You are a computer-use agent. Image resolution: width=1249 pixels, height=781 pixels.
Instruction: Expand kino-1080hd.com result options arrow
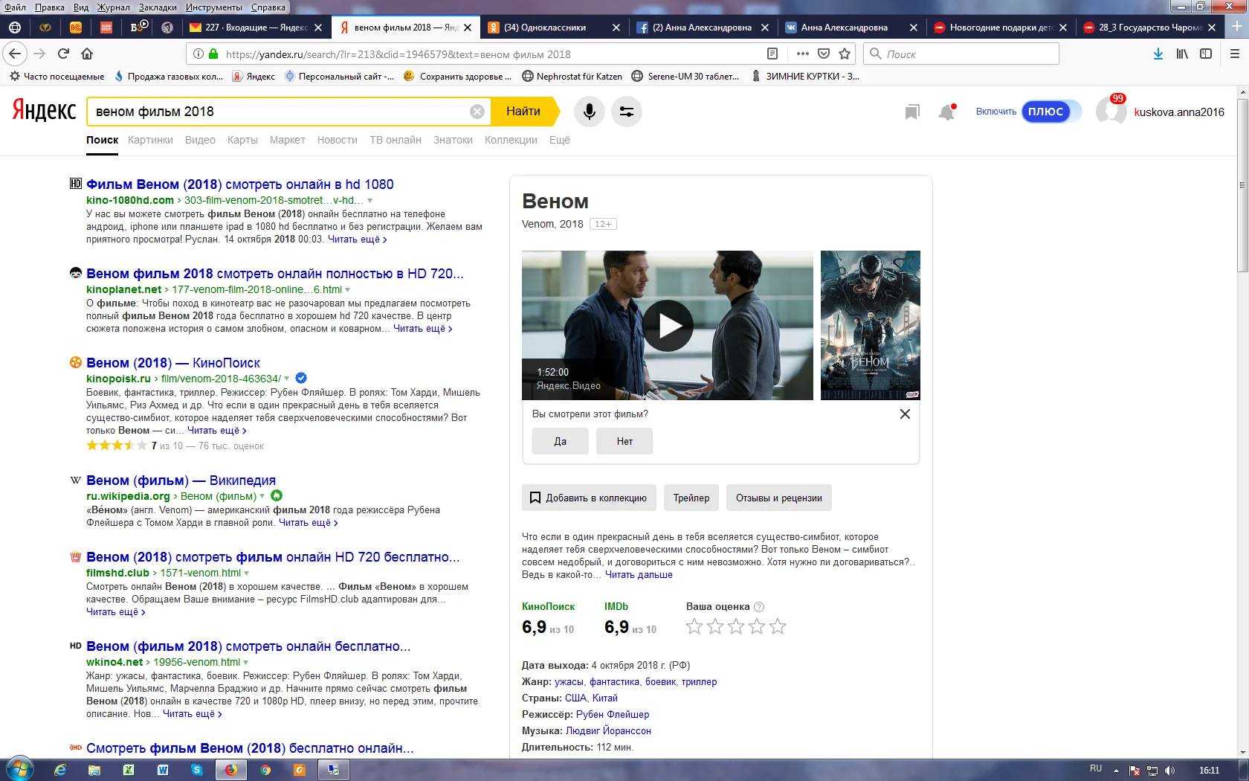click(x=369, y=201)
